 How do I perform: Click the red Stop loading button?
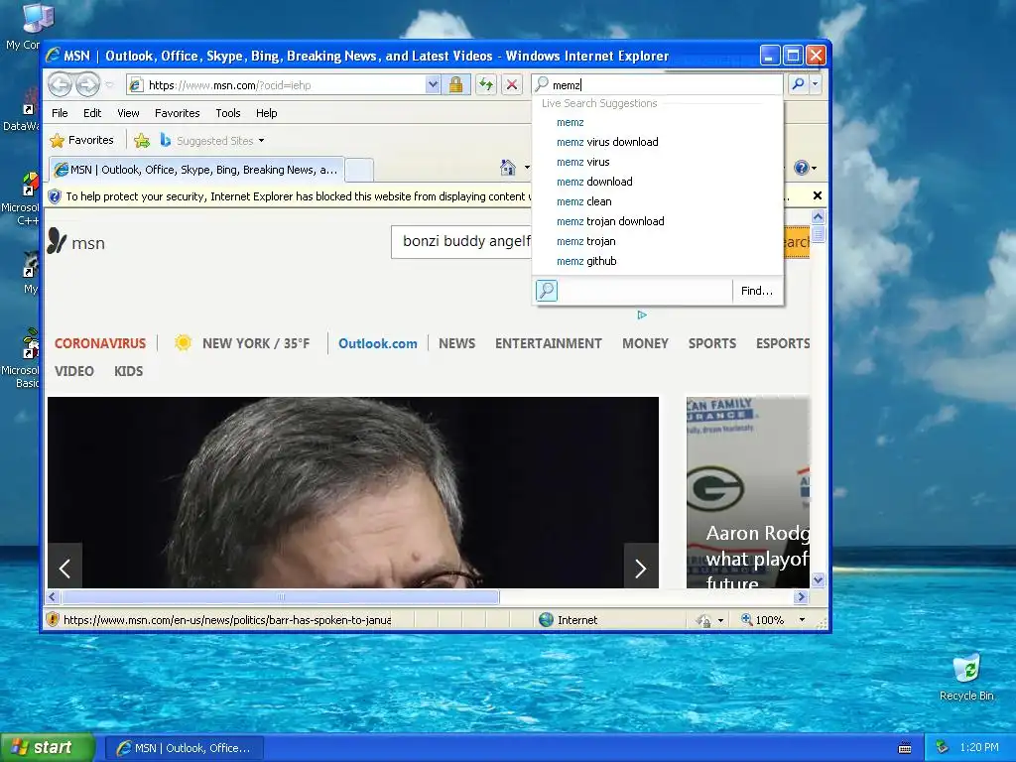(512, 84)
